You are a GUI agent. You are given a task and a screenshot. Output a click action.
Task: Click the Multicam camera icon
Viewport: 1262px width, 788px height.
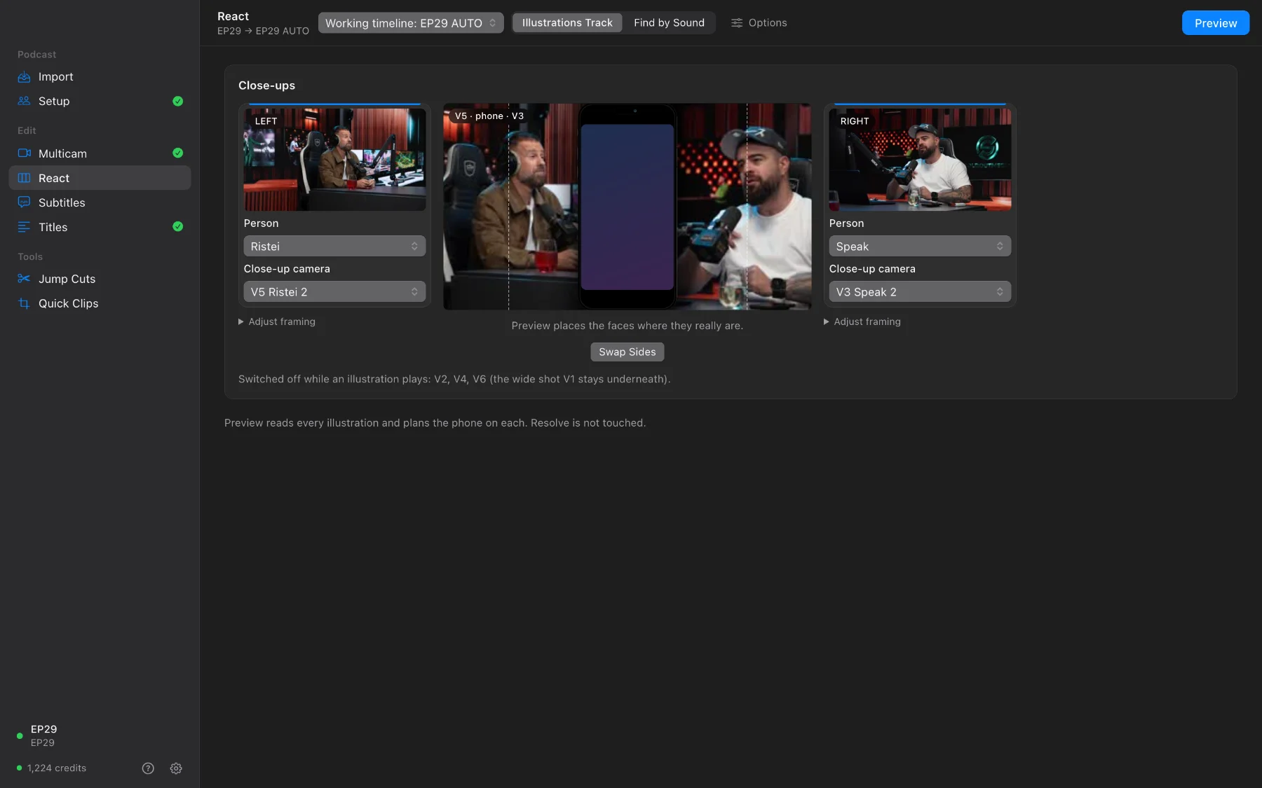[x=24, y=153]
